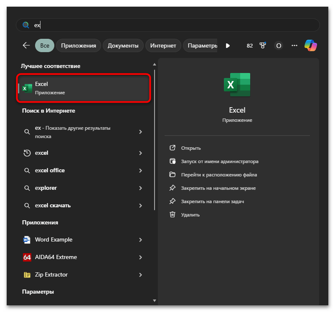Switch to the "Документы" filter tab

pos(123,45)
